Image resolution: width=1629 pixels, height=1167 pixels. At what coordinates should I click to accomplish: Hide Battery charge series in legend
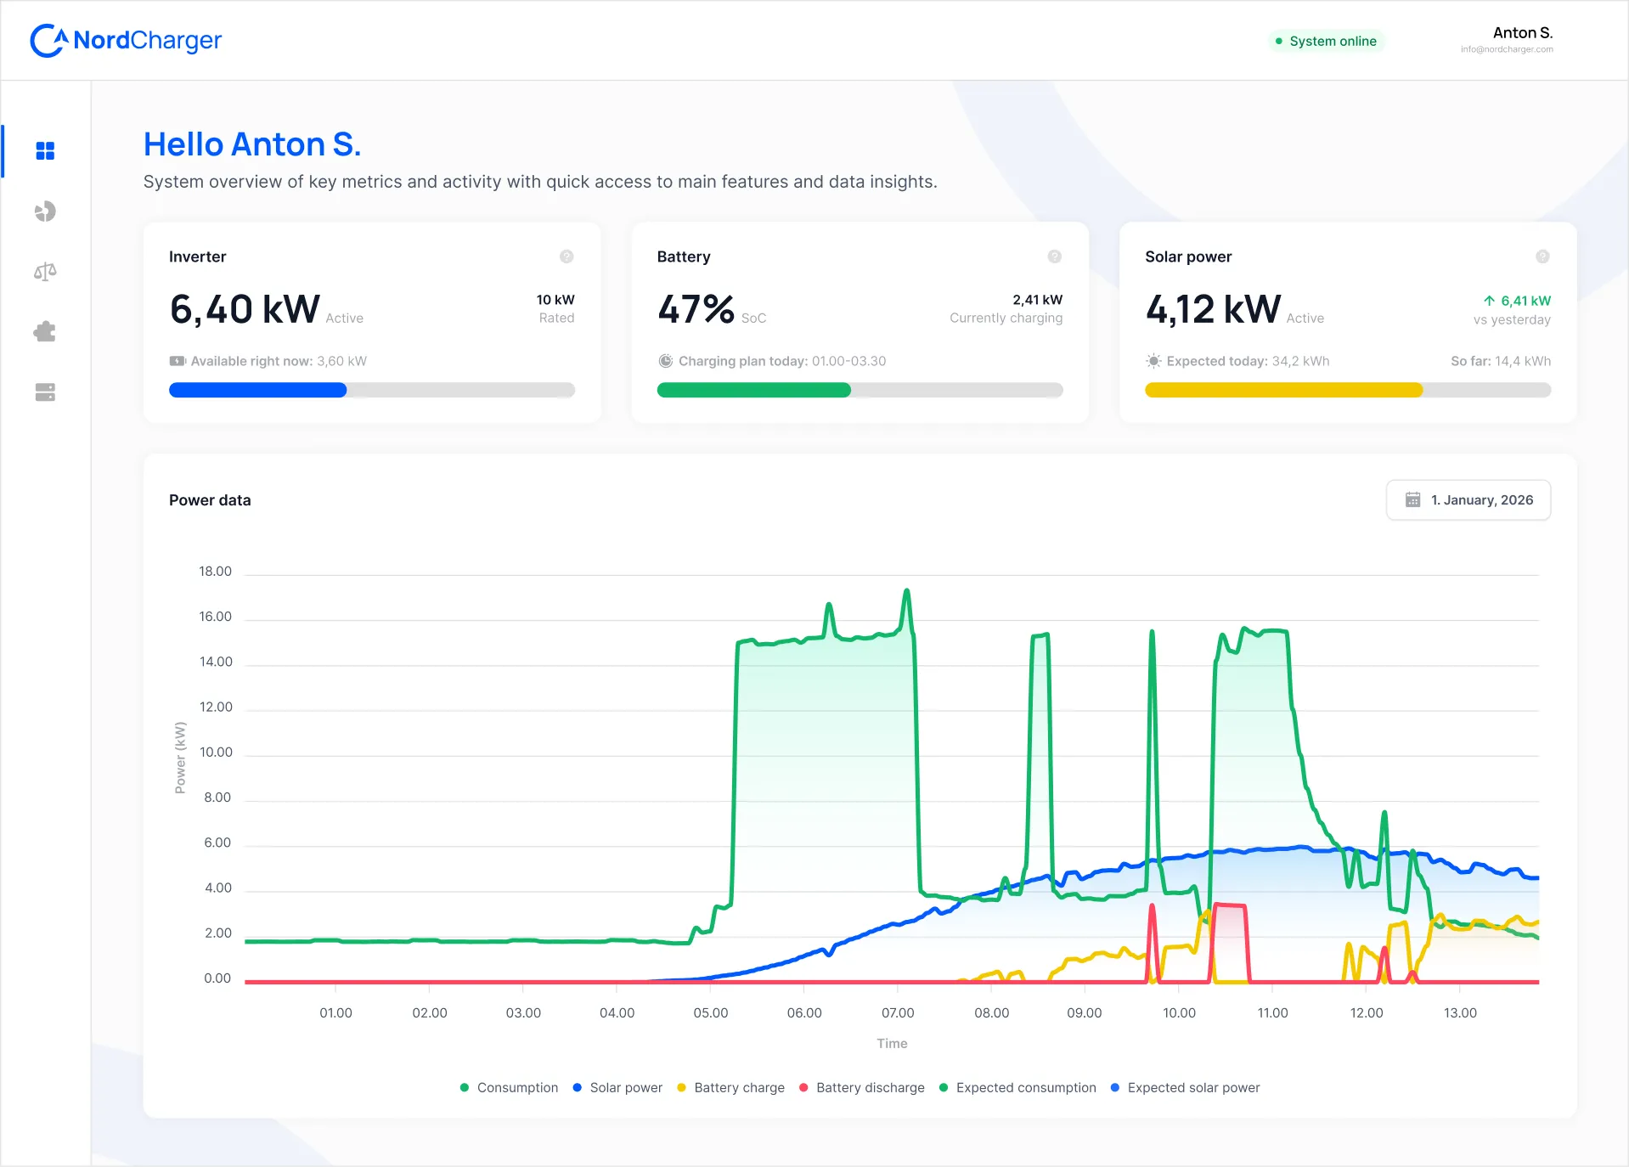pos(730,1088)
